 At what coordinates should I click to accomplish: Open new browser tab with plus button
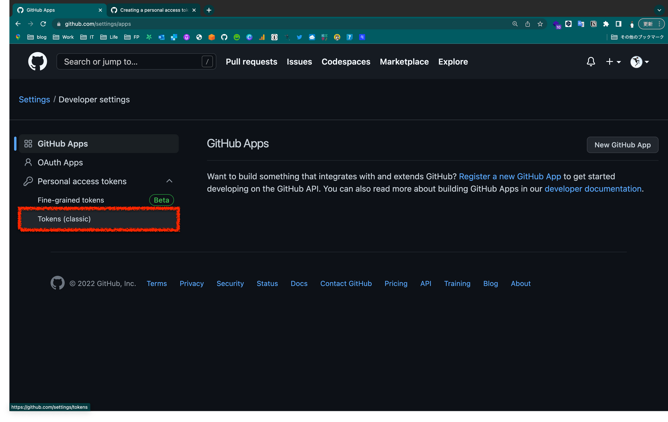pyautogui.click(x=209, y=10)
